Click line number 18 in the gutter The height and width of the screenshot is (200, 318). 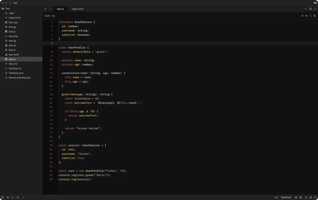(x=51, y=94)
